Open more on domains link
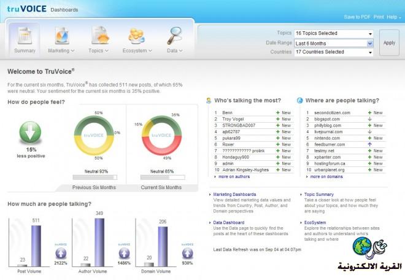405x280 pixels. [326, 177]
